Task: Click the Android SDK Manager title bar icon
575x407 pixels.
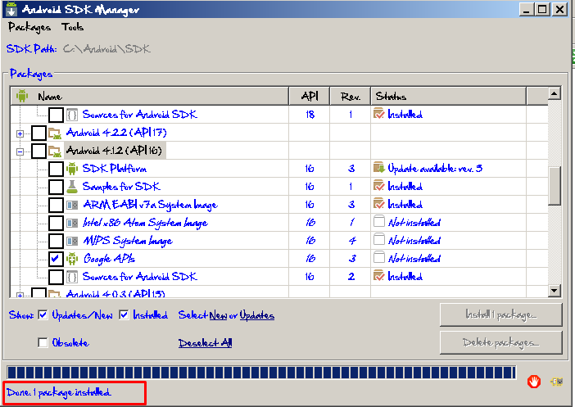Action: tap(11, 8)
